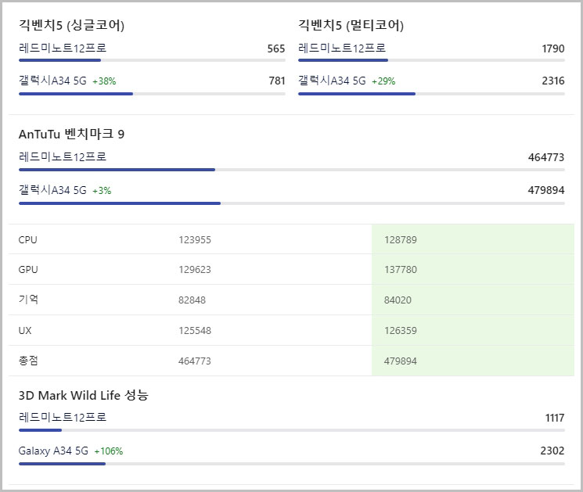This screenshot has height=492, width=583.
Task: Click the +106% difference label
Action: coord(109,451)
